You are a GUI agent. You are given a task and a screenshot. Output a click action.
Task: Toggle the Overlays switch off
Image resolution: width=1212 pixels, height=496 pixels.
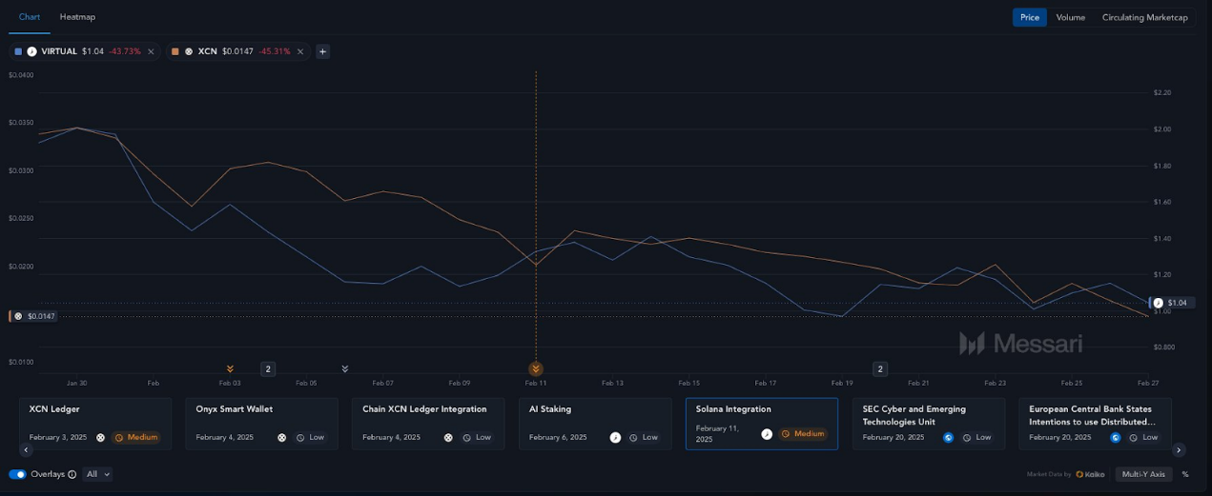click(17, 474)
